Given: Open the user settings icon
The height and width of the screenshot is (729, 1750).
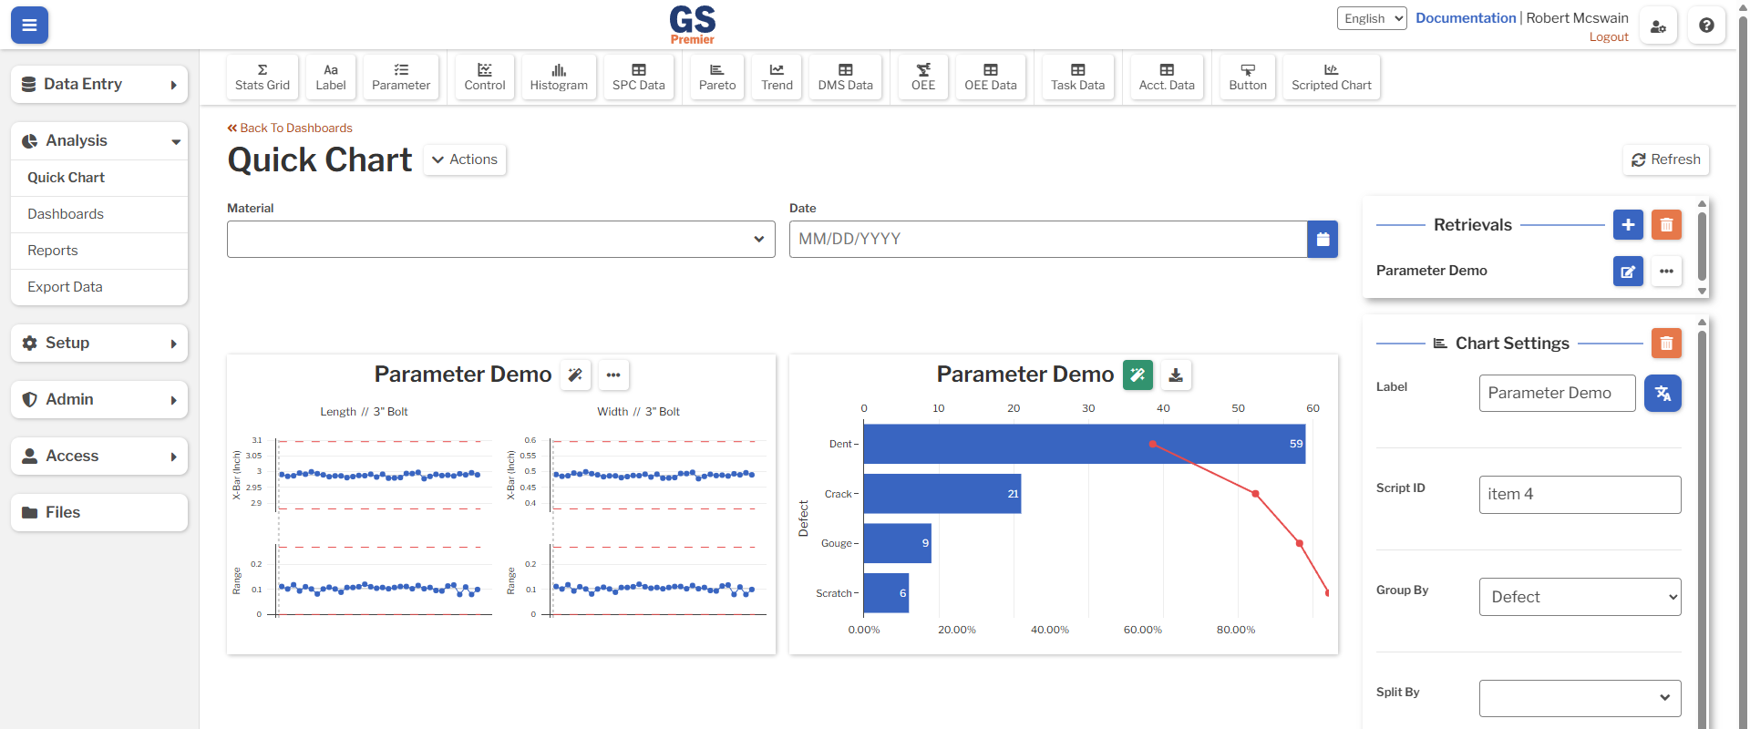Looking at the screenshot, I should [1658, 26].
